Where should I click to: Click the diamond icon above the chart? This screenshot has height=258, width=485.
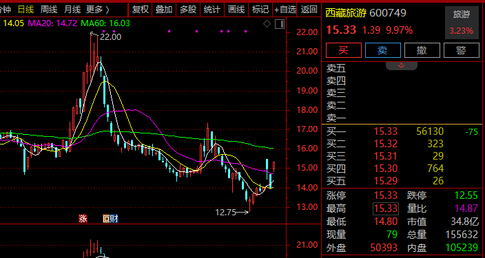coord(267,24)
